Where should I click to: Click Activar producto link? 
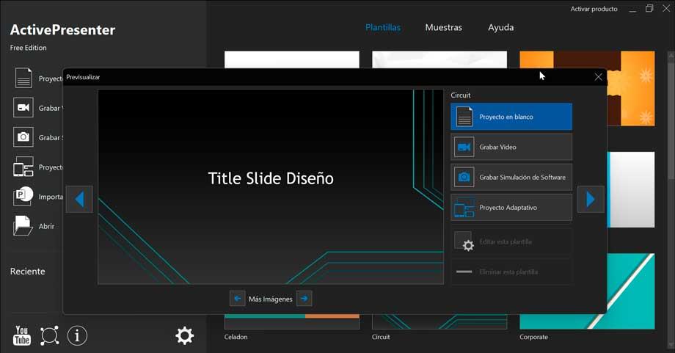[x=594, y=9]
